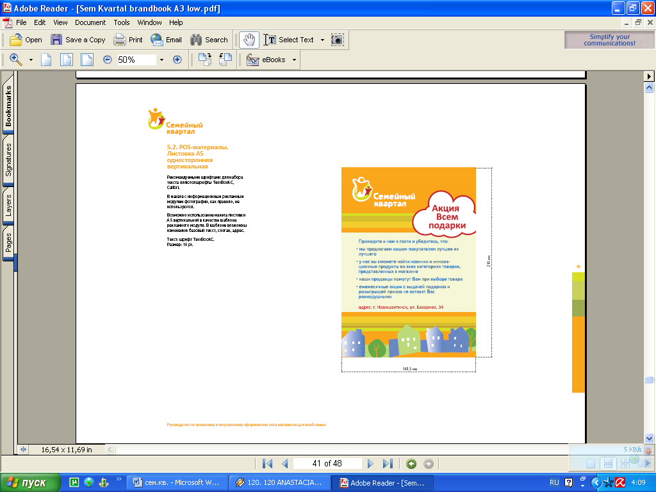The width and height of the screenshot is (656, 492).
Task: Click the Continuous Facing layout icon
Action: pos(625,463)
